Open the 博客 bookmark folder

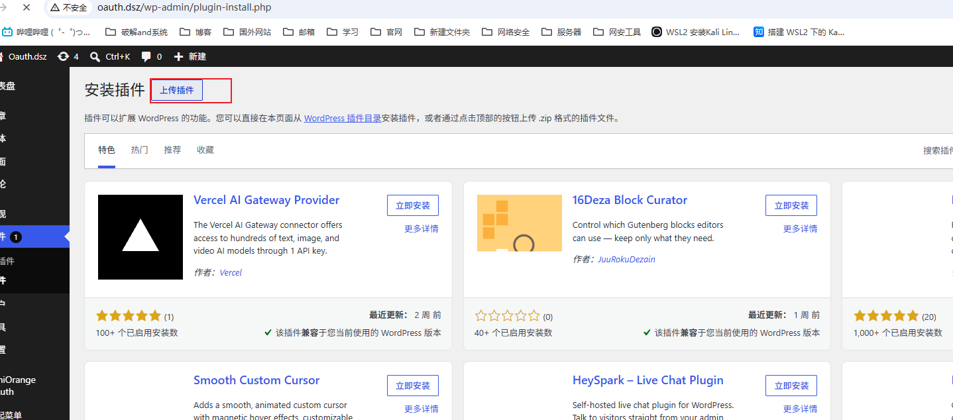[x=195, y=32]
